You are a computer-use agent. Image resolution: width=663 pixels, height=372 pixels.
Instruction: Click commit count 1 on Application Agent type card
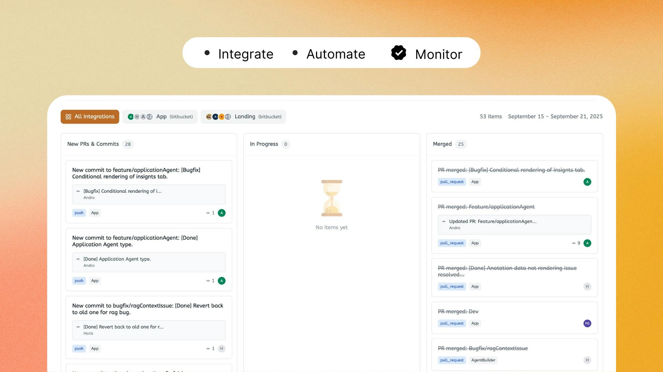210,281
